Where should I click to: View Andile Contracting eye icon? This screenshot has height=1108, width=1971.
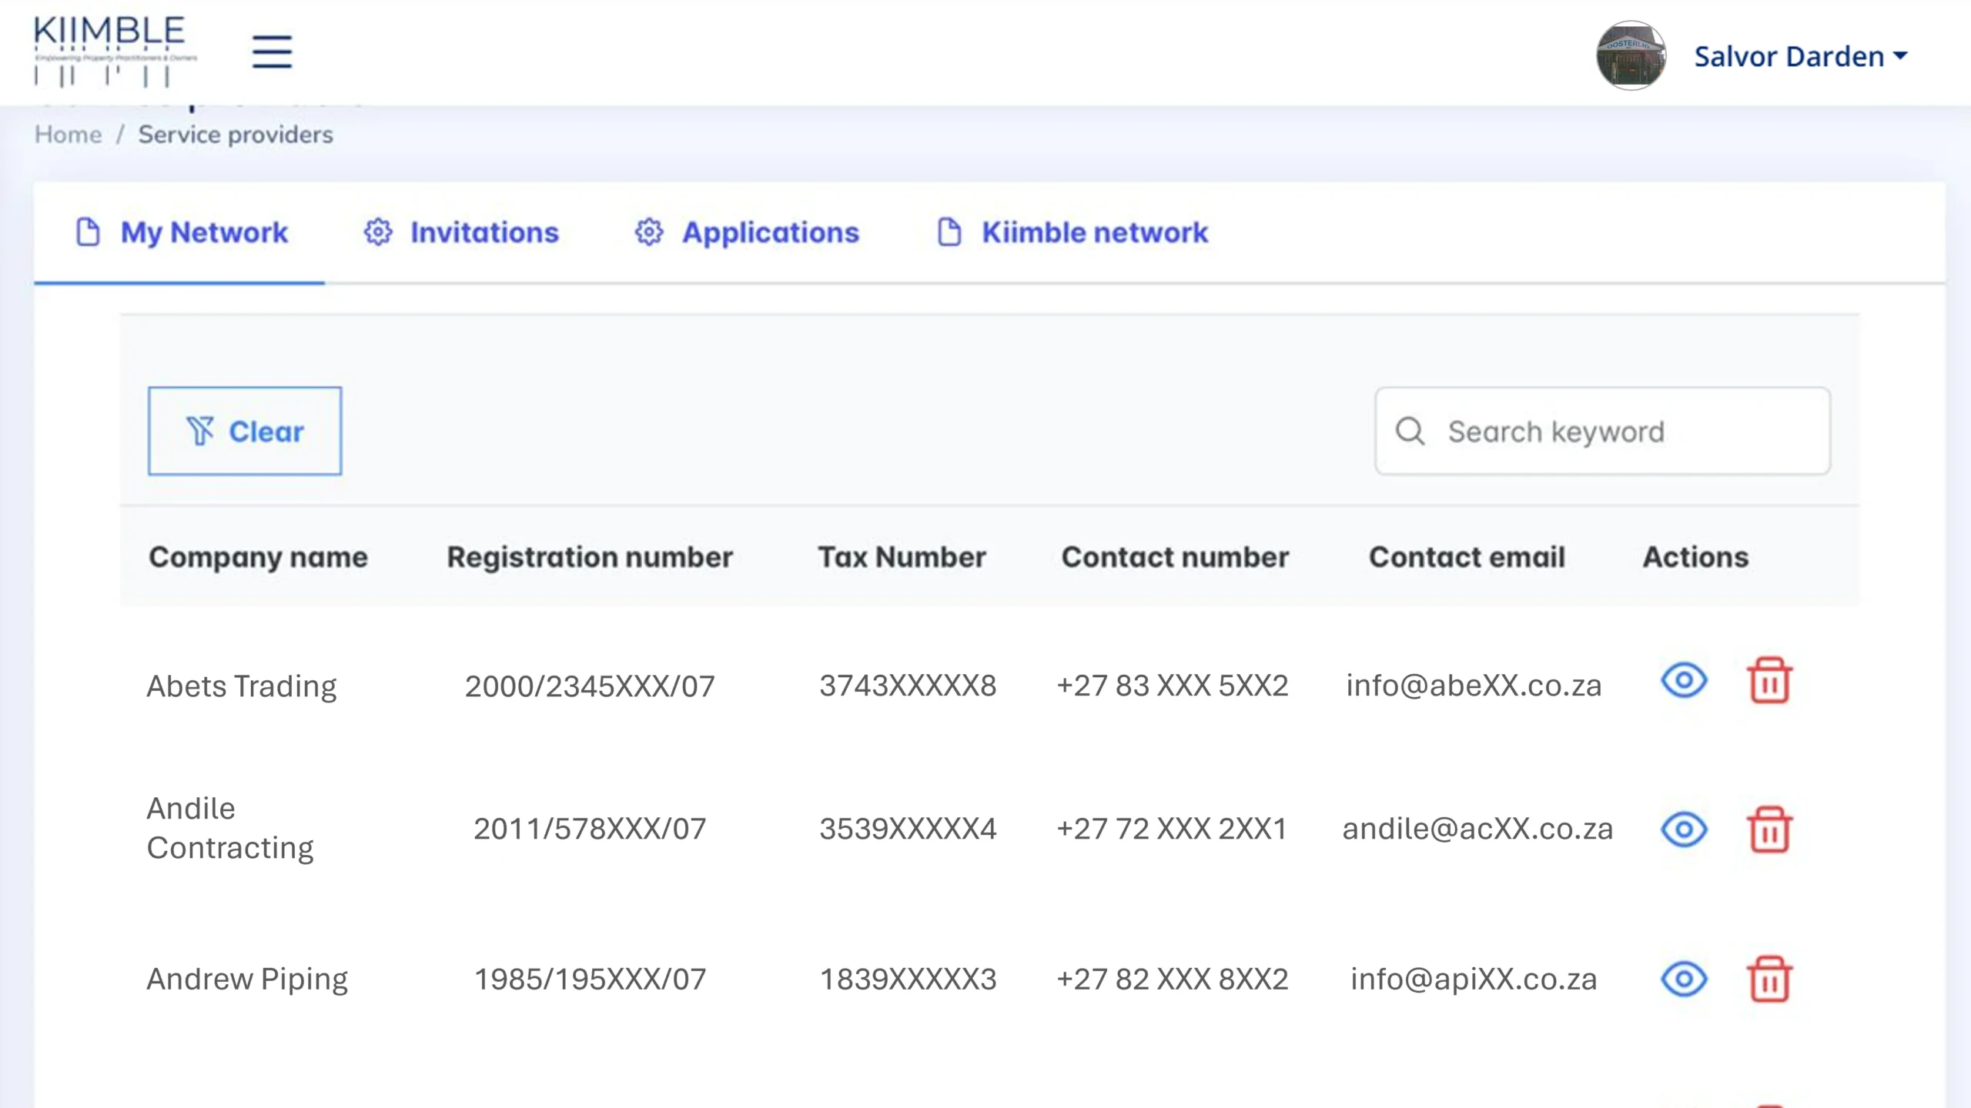point(1684,829)
